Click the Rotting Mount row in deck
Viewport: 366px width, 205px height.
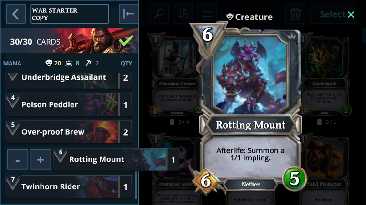(x=116, y=159)
